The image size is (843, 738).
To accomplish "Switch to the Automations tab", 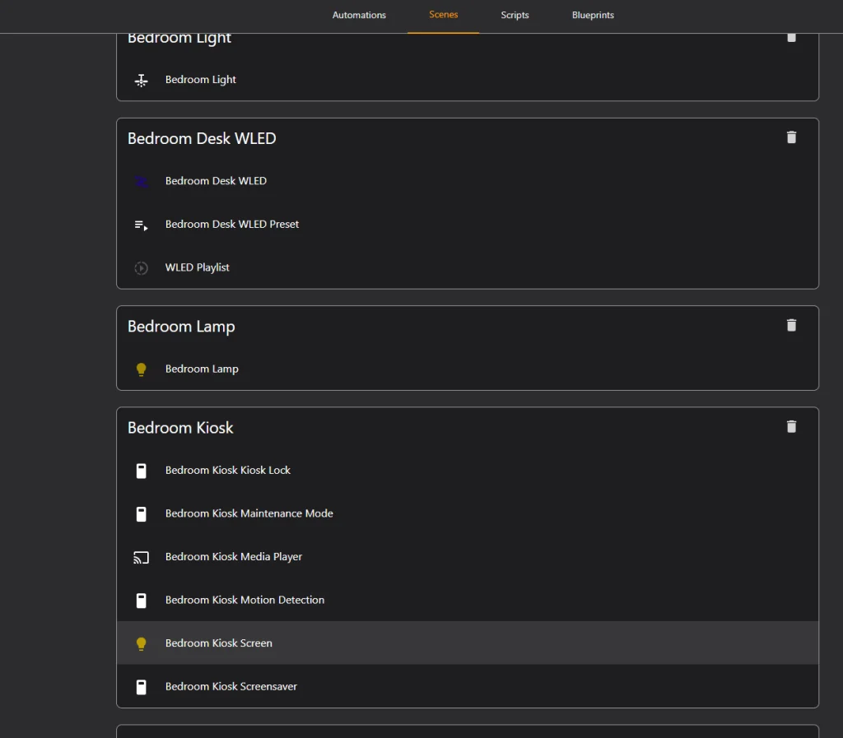I will (x=359, y=15).
